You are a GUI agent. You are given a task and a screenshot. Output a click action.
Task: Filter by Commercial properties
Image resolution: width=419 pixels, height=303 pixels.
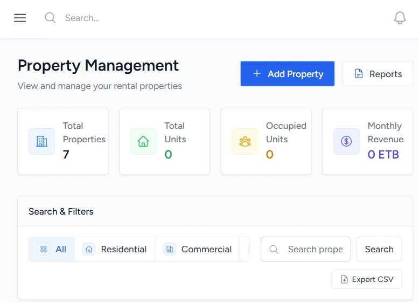198,249
